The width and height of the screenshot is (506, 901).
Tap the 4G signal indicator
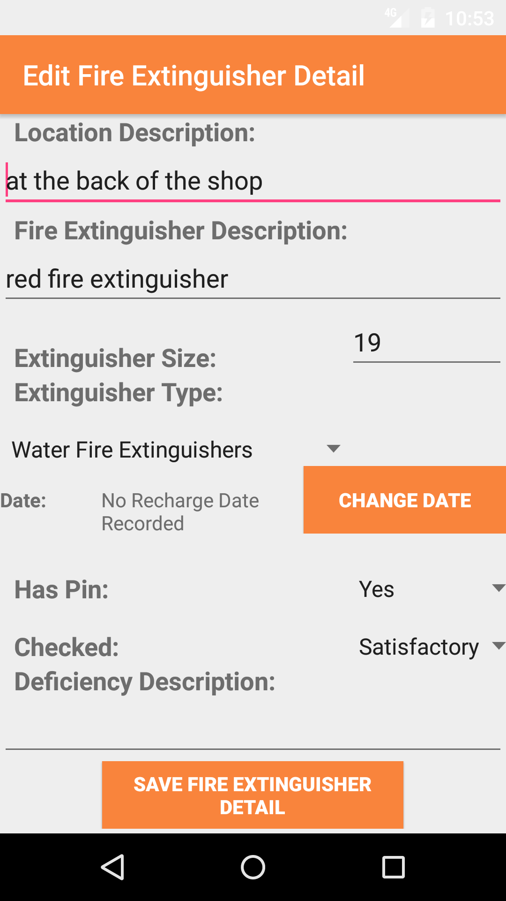[x=396, y=18]
